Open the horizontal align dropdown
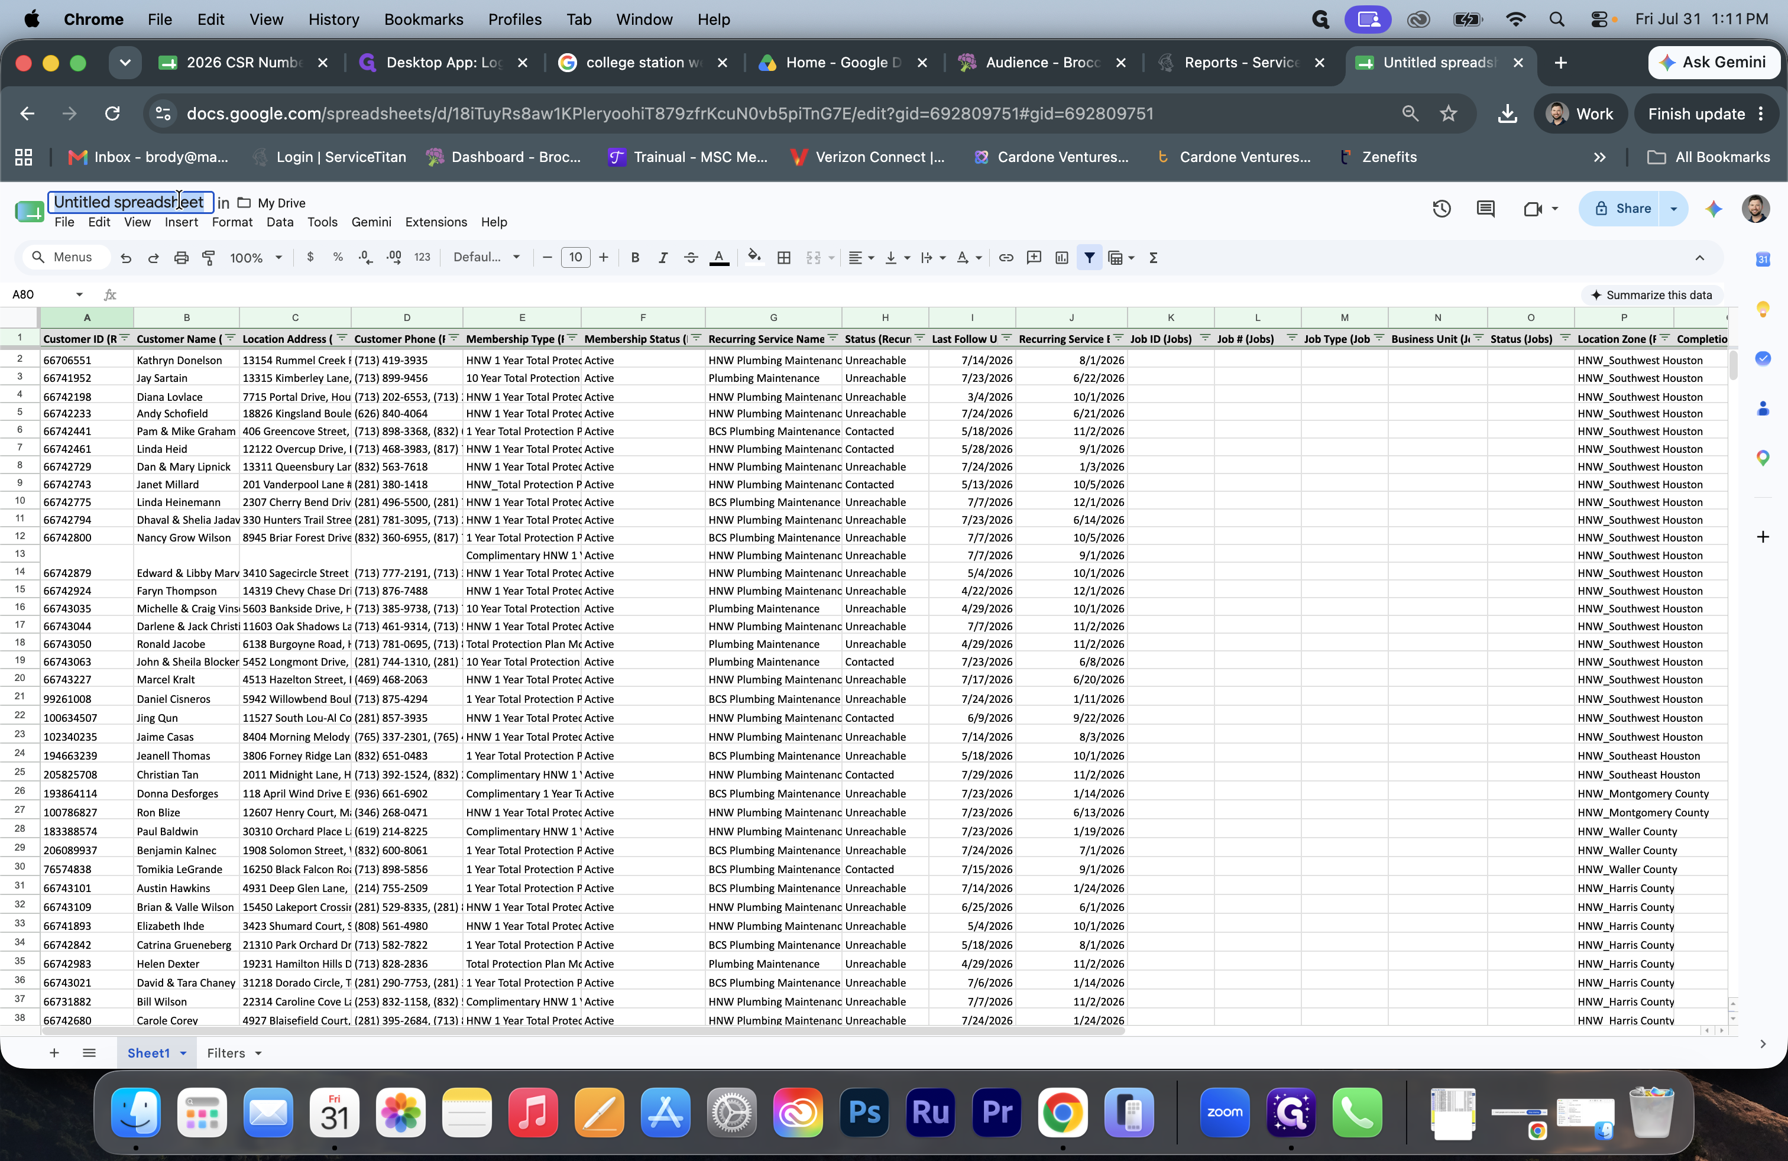 point(861,258)
